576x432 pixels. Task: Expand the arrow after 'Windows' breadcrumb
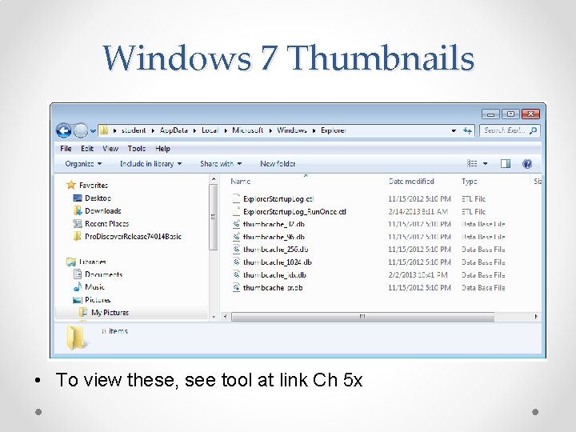pyautogui.click(x=314, y=130)
